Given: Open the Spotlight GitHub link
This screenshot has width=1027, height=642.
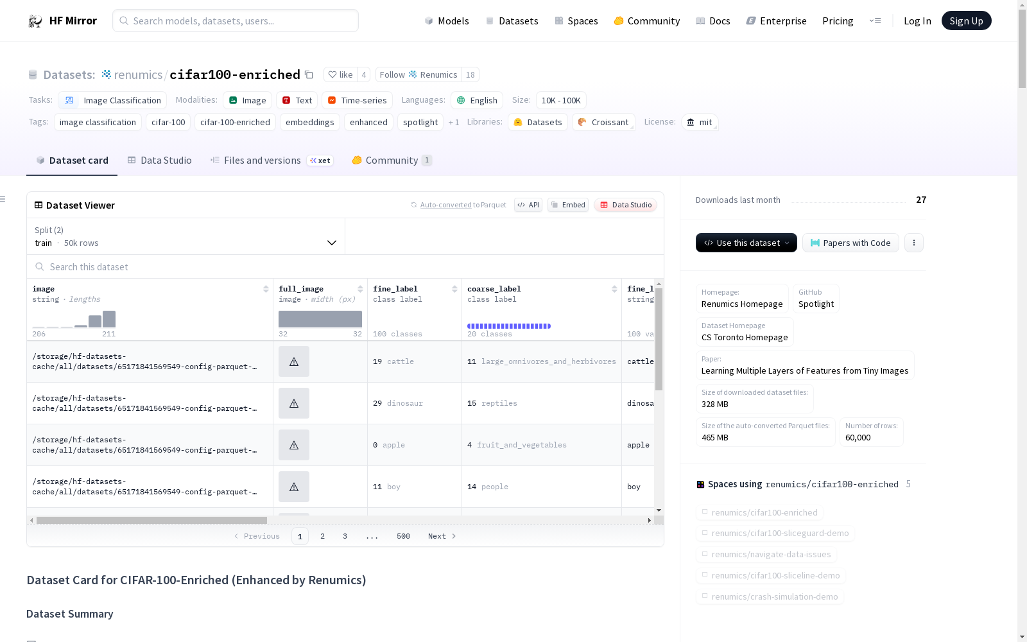Looking at the screenshot, I should click(x=816, y=299).
